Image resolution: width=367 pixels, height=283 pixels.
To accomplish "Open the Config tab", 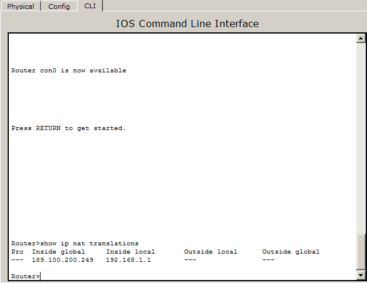I will [x=59, y=6].
